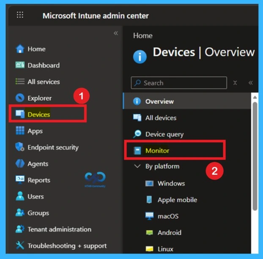The width and height of the screenshot is (263, 259).
Task: Click the Home breadcrumb link
Action: tap(143, 36)
